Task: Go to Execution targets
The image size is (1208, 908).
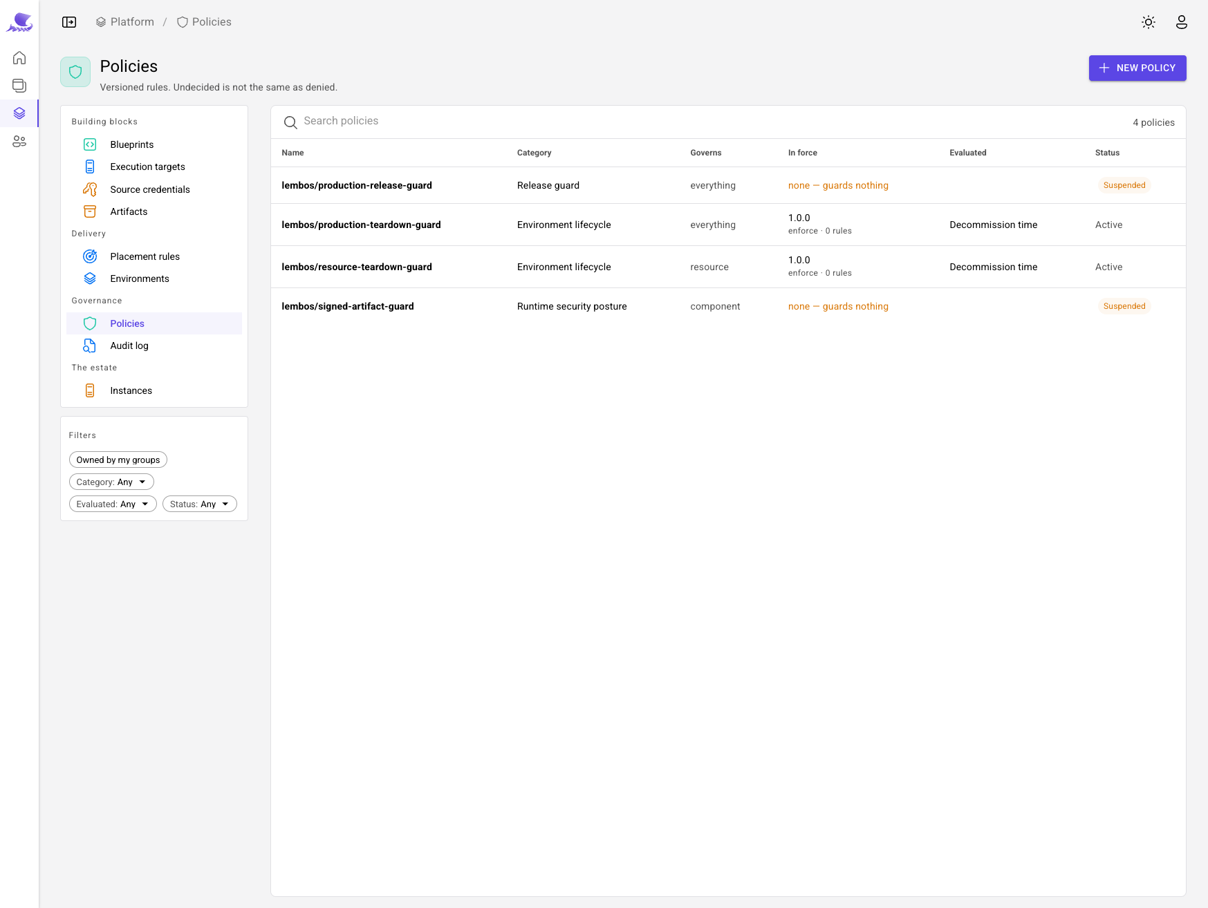Action: coord(154,167)
